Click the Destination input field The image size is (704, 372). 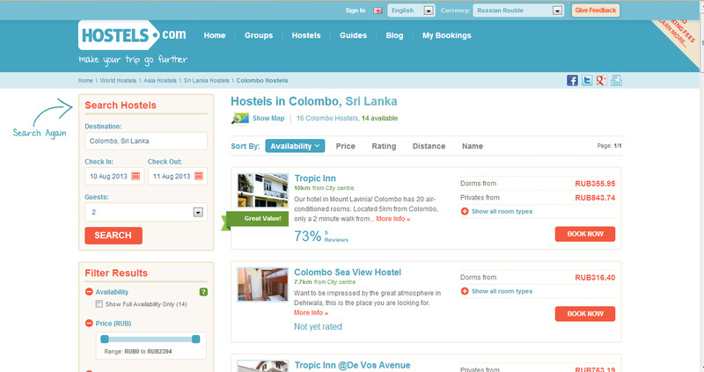point(146,141)
